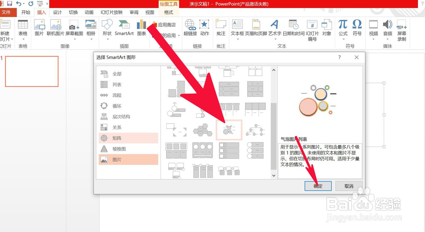Switch to the 审阅 review tab
Viewport: 425px width, 232px height.
(x=134, y=12)
